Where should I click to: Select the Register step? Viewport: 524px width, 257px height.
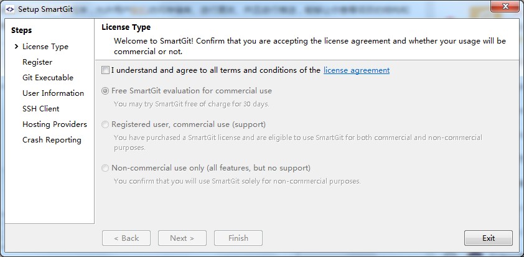click(37, 62)
